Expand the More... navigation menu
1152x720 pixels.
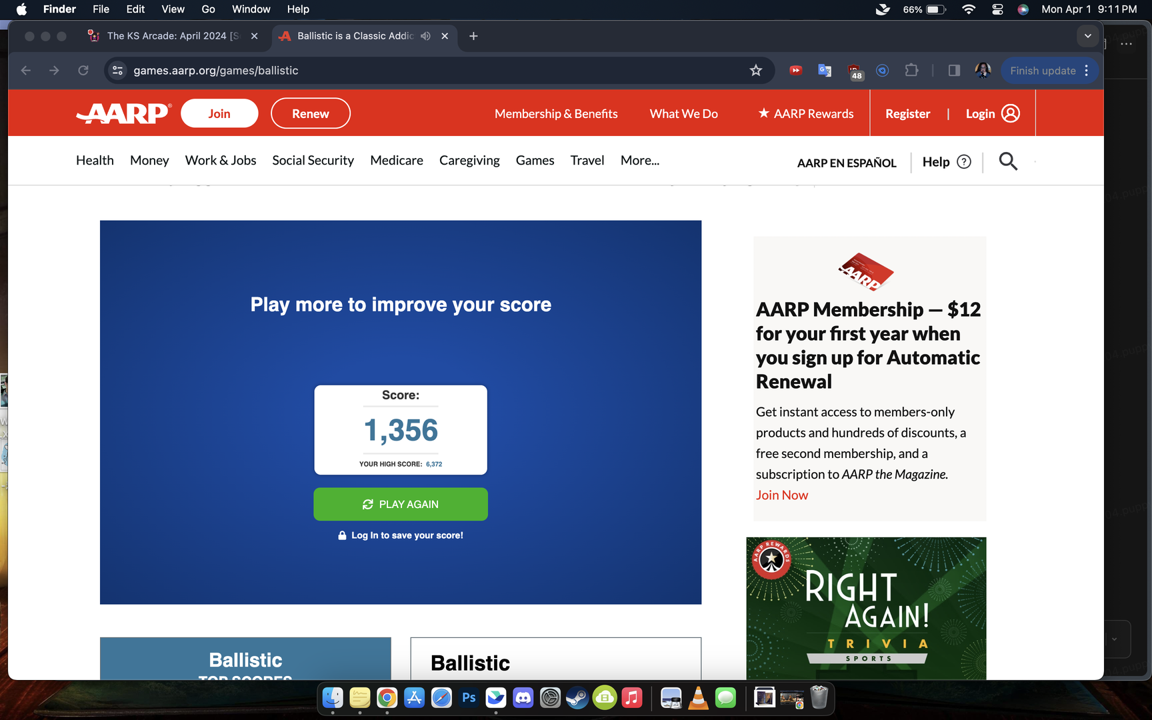pos(640,161)
